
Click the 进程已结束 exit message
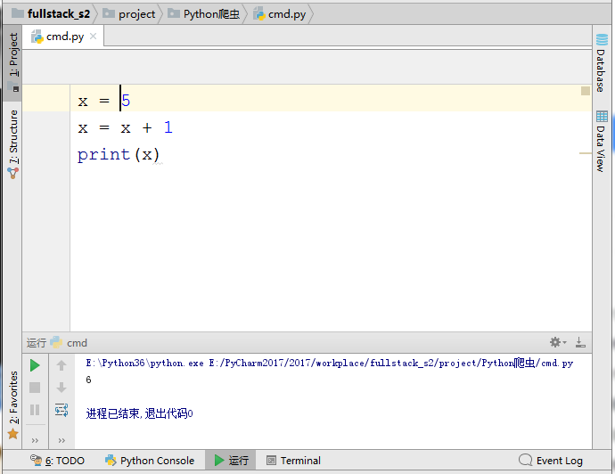(x=139, y=413)
